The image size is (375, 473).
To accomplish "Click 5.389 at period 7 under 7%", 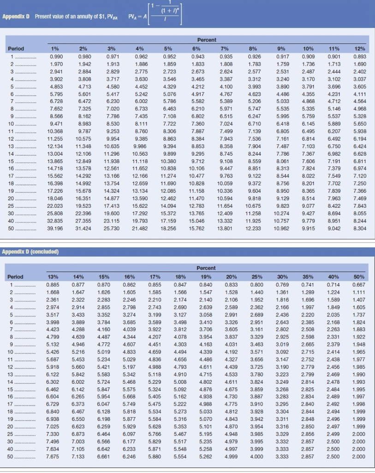I will point(226,102).
